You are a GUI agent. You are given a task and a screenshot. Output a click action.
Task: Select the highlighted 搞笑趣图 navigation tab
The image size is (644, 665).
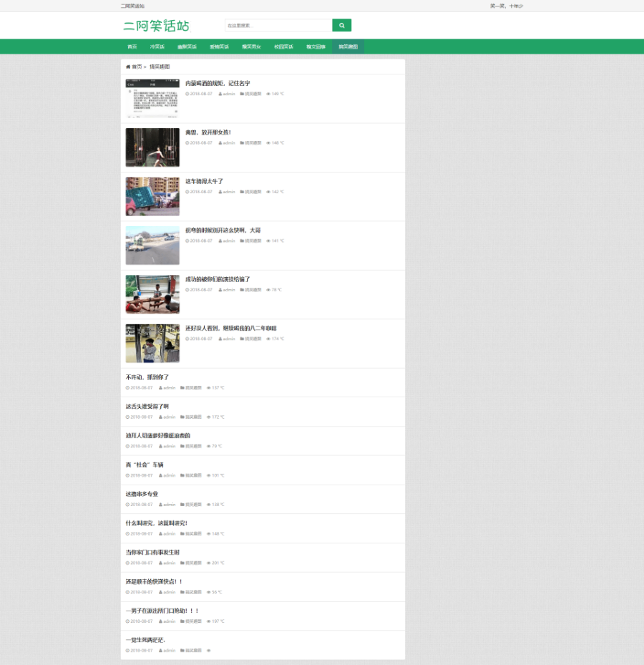click(x=348, y=47)
